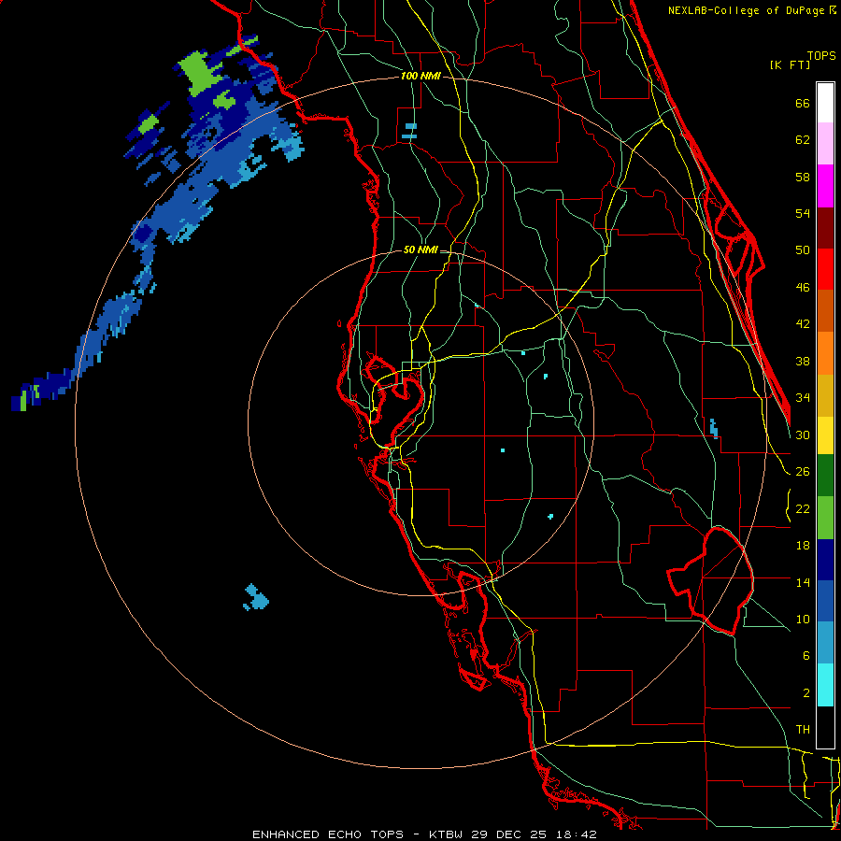Select the bright red legend swatch

tap(825, 269)
